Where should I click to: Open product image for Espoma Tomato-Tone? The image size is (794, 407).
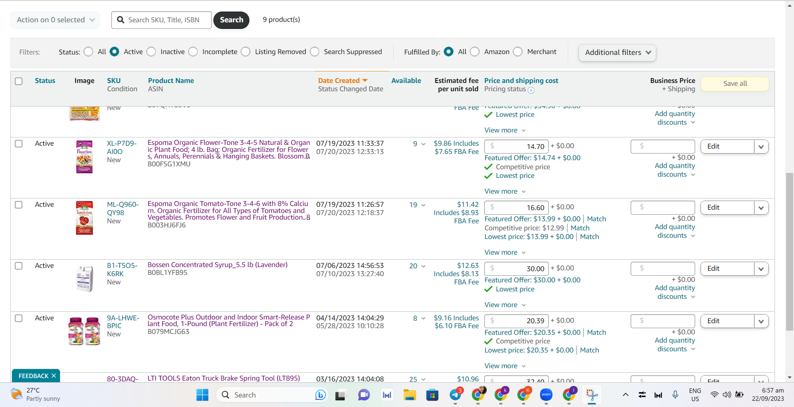(x=84, y=218)
